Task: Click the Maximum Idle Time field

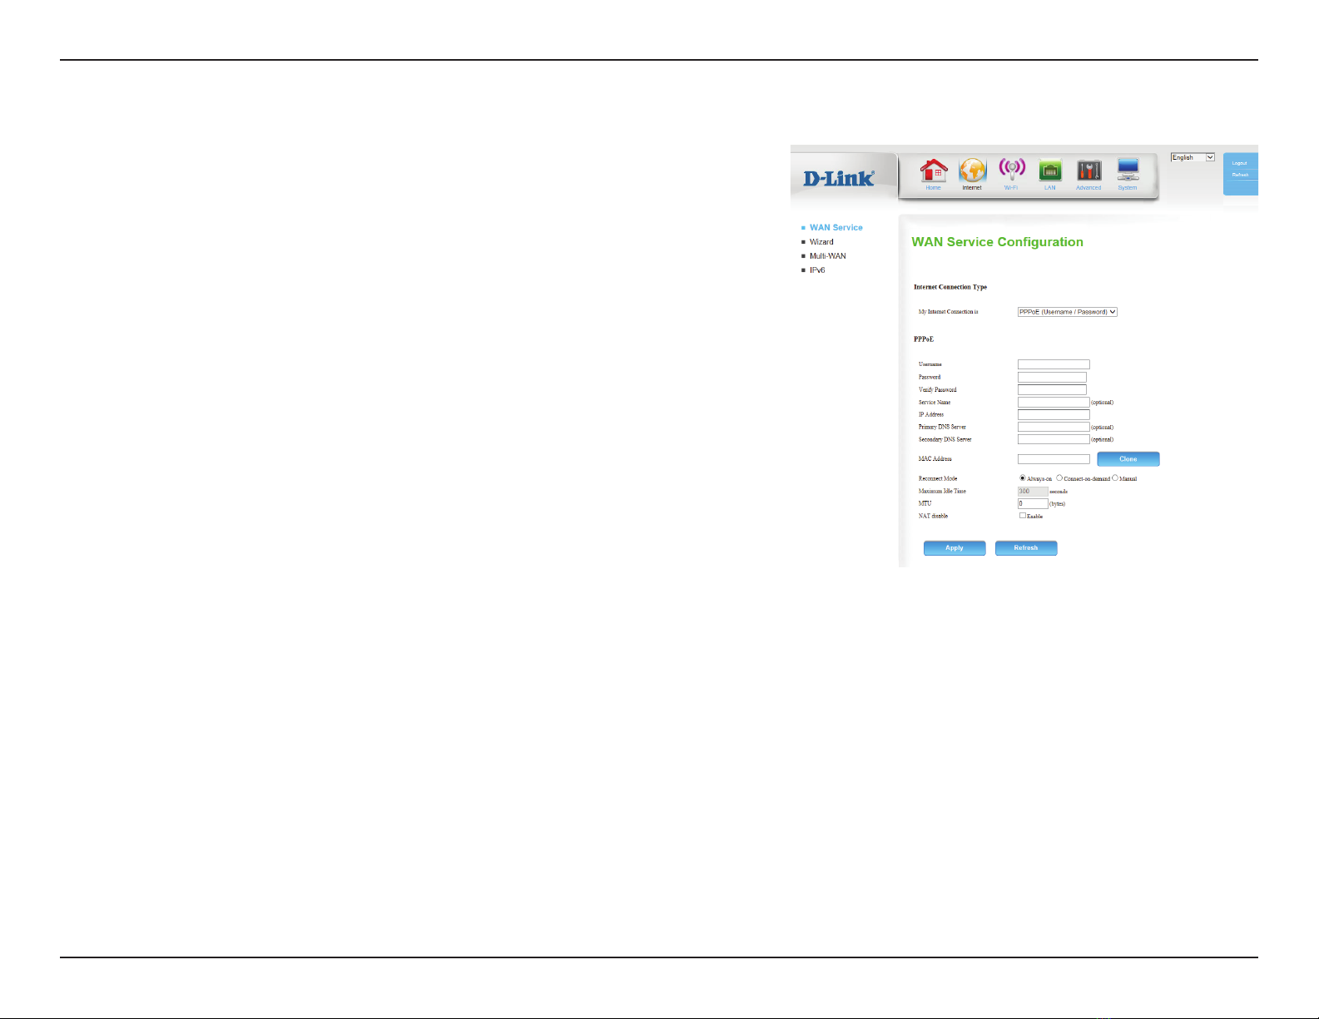Action: pos(1033,491)
